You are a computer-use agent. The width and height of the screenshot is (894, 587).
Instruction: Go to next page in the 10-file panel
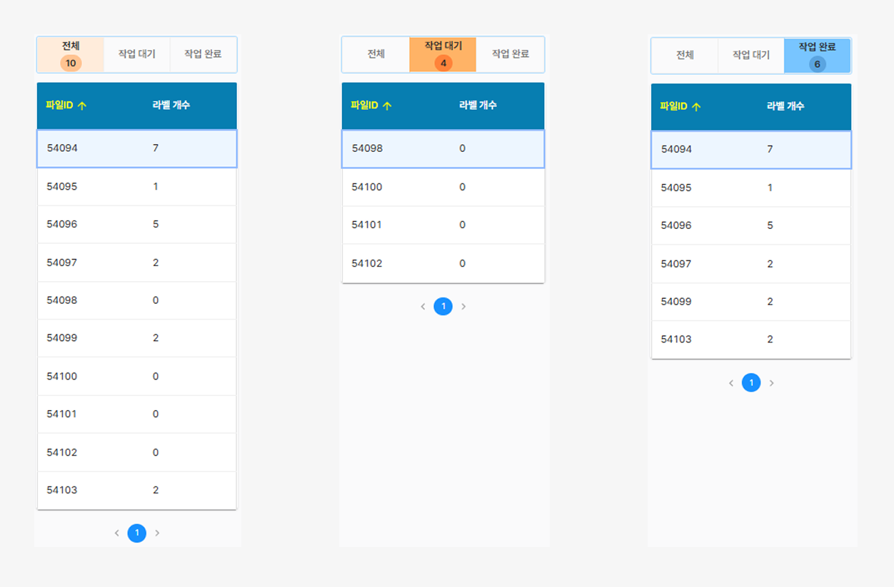click(x=157, y=533)
